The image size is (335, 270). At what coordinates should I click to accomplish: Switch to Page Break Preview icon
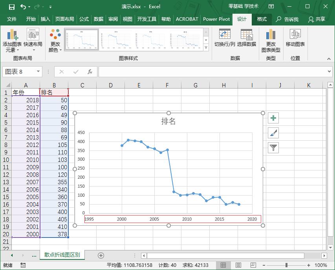pos(253,265)
